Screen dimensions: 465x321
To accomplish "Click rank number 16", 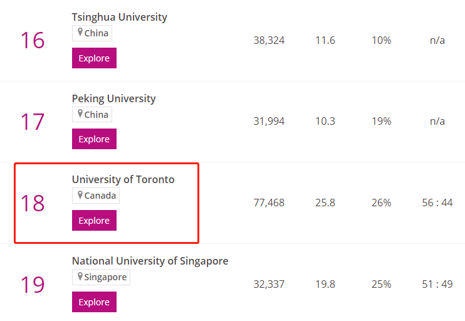I will (33, 40).
